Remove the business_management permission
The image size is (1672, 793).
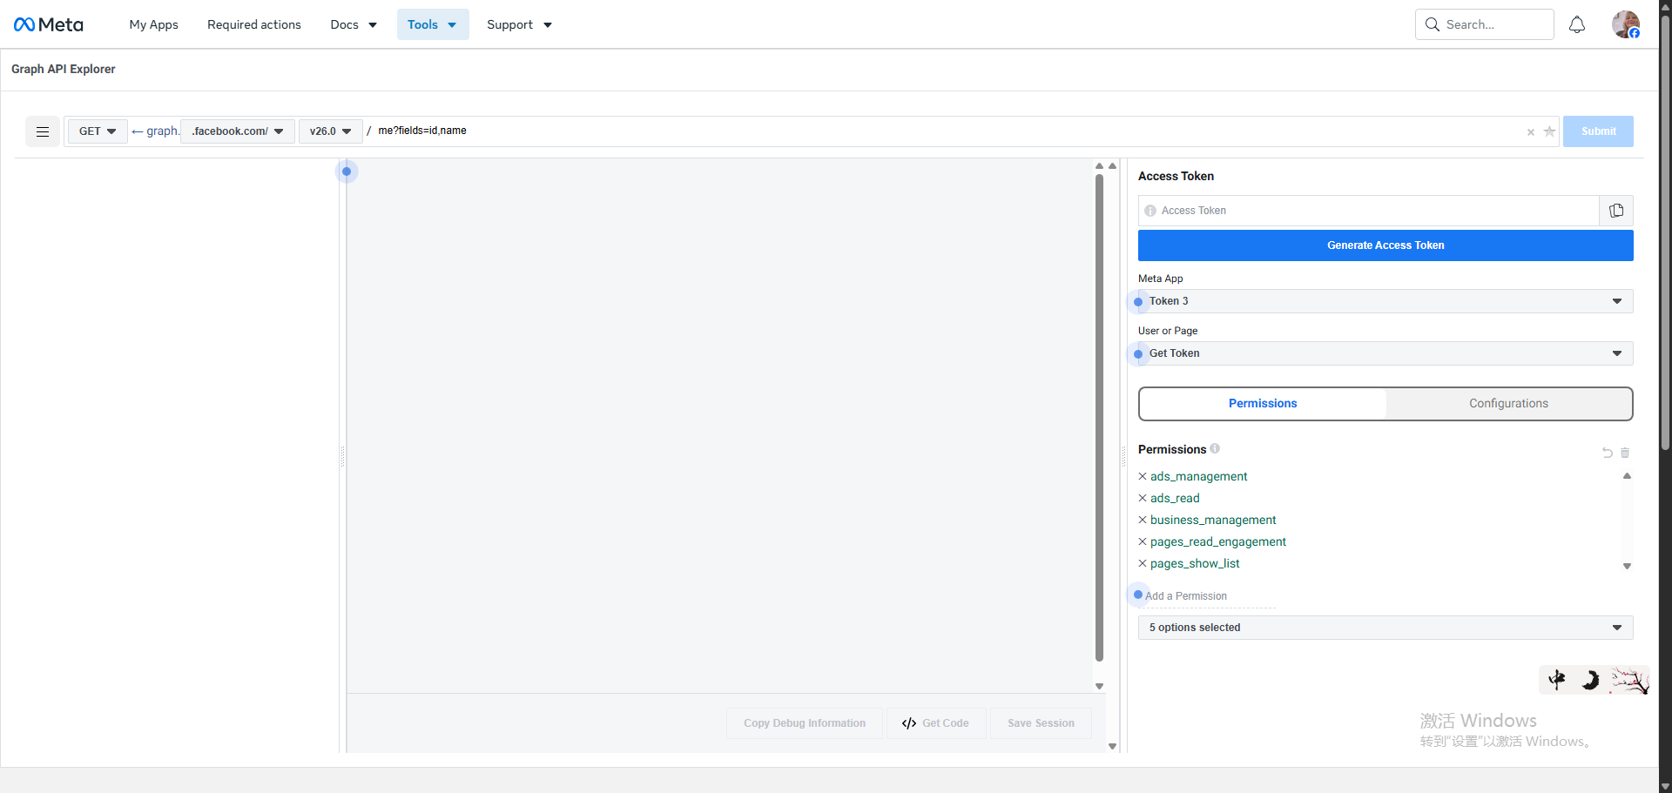pyautogui.click(x=1143, y=520)
